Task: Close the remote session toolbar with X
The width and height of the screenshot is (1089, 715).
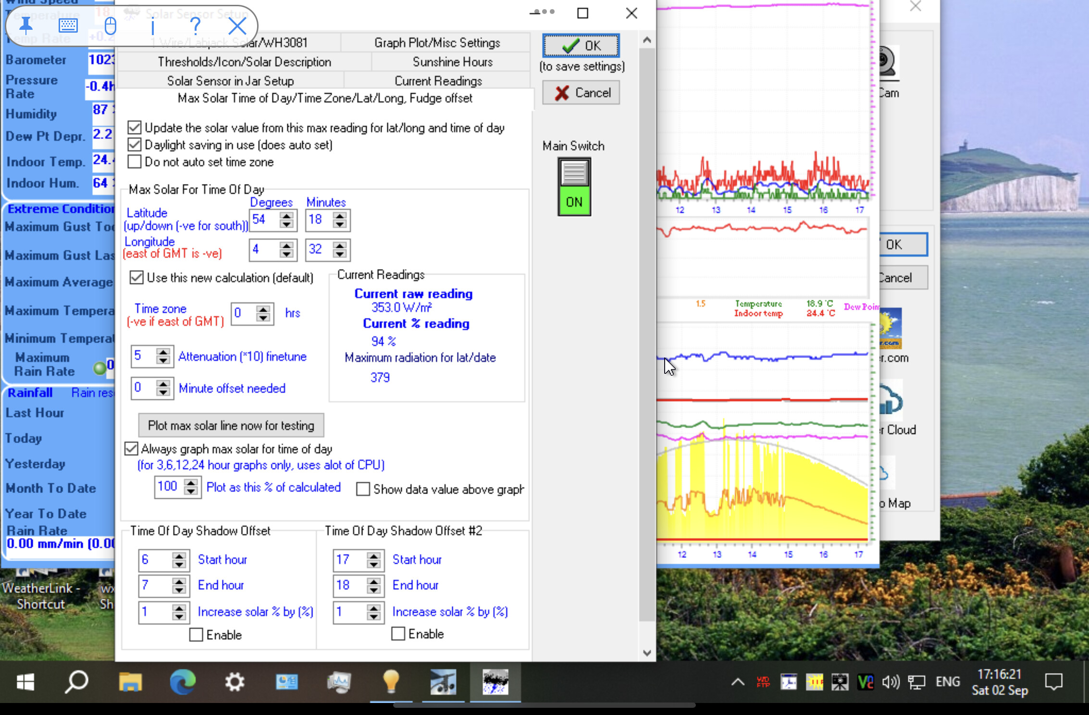Action: [x=237, y=25]
